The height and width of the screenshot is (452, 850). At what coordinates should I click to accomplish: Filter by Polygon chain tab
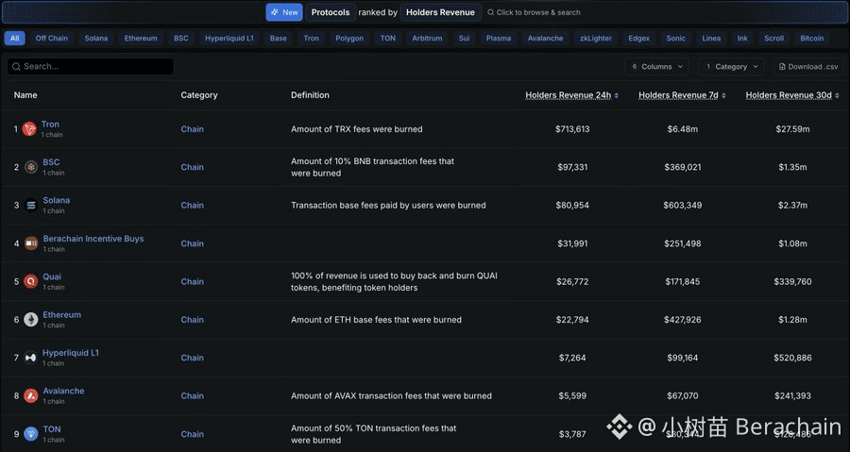pyautogui.click(x=349, y=38)
